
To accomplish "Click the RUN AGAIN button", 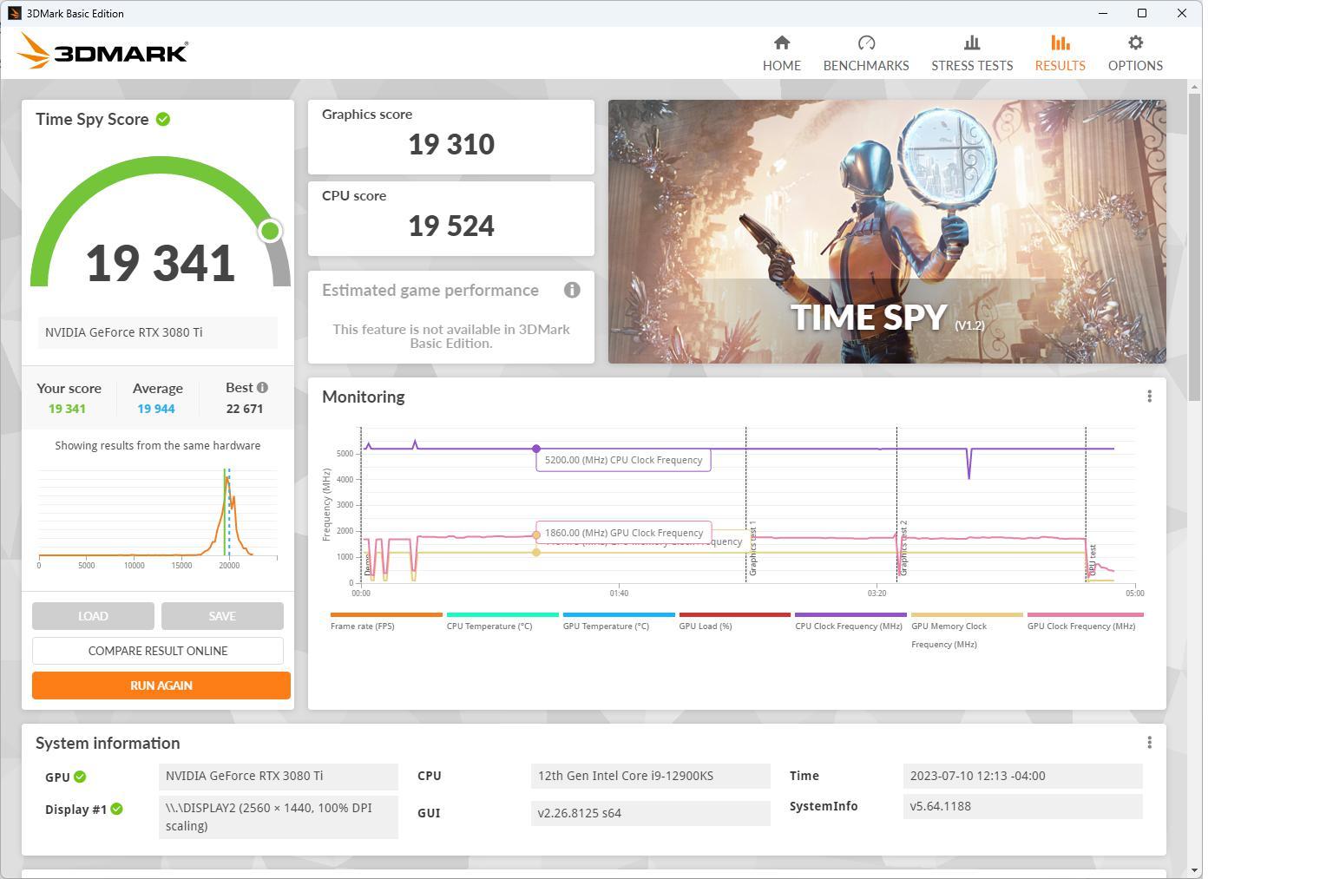I will click(x=161, y=685).
